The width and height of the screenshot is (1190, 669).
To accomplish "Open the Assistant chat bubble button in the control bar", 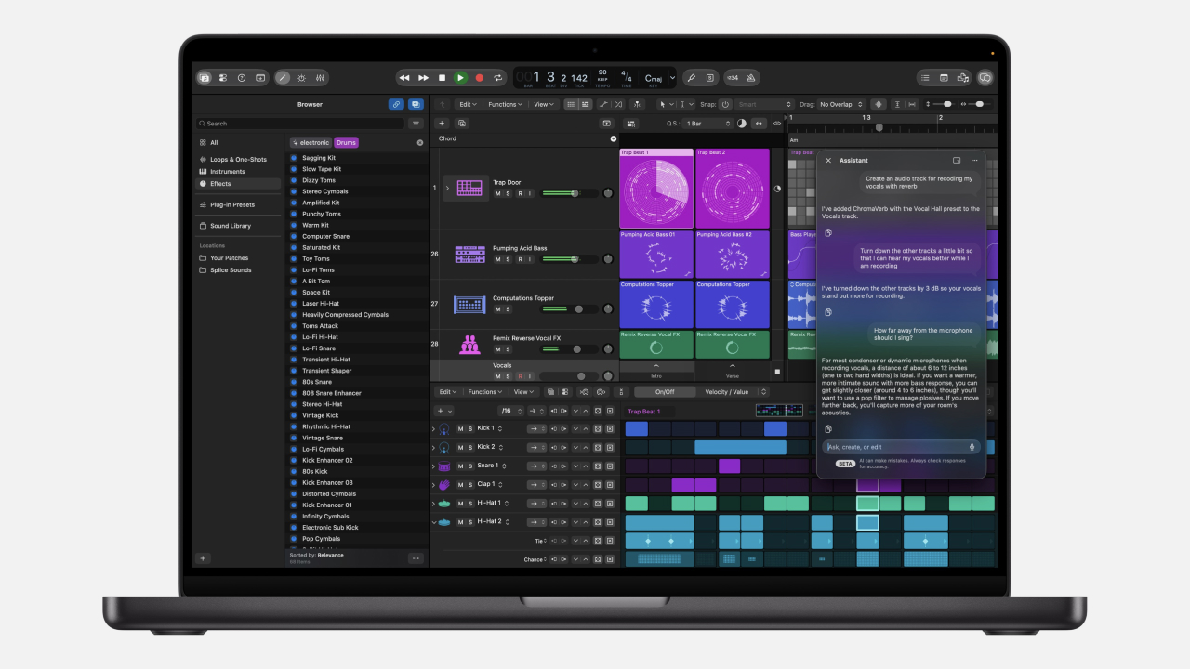I will click(985, 78).
